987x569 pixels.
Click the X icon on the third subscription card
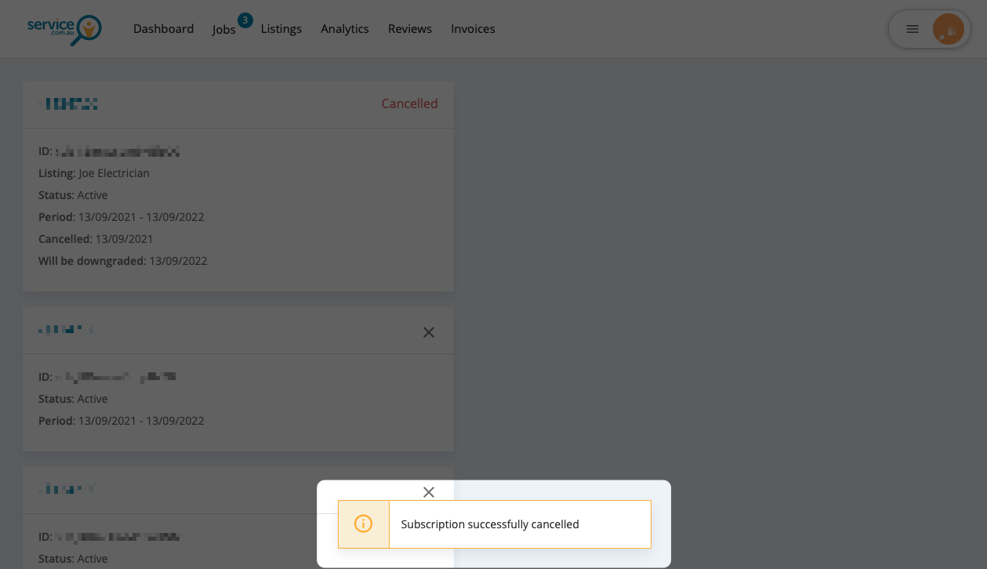point(429,492)
